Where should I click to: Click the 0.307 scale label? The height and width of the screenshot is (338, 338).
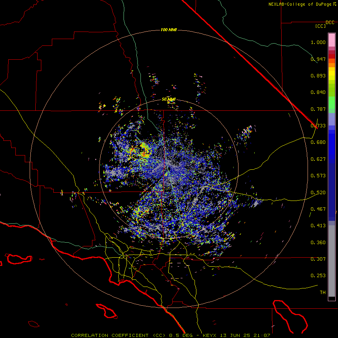pos(318,259)
